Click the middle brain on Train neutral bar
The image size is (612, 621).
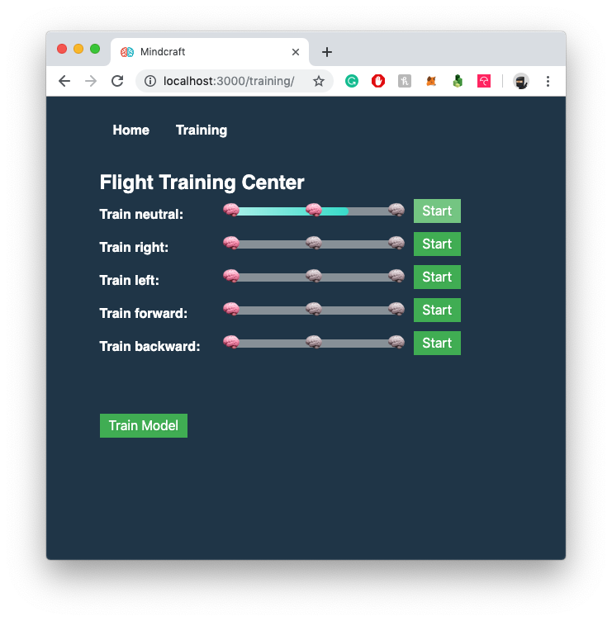point(314,210)
